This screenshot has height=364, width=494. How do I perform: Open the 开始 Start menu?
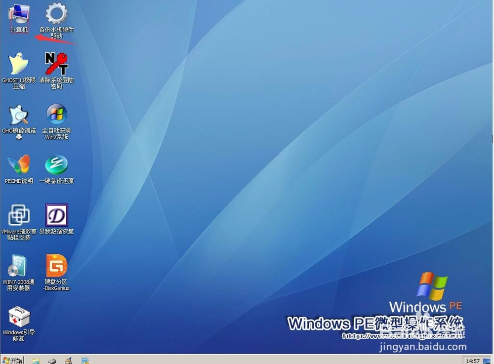coord(13,360)
